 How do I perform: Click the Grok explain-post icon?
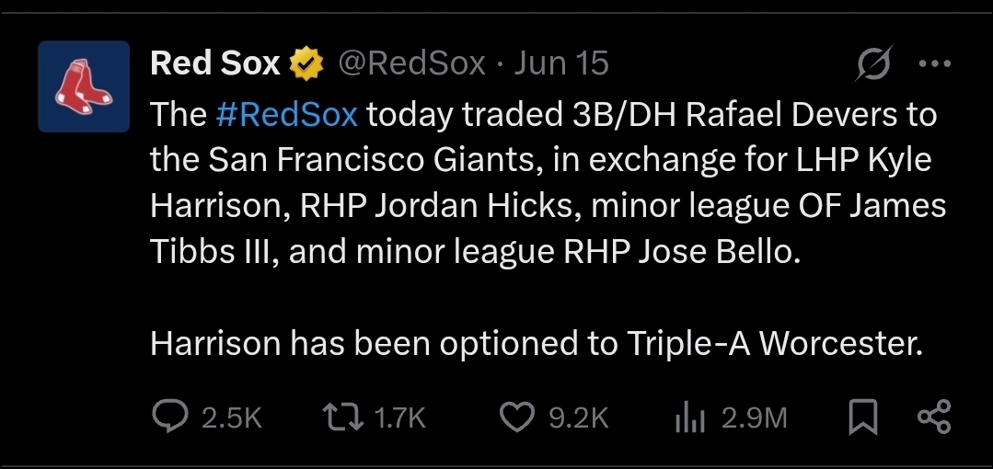point(871,64)
